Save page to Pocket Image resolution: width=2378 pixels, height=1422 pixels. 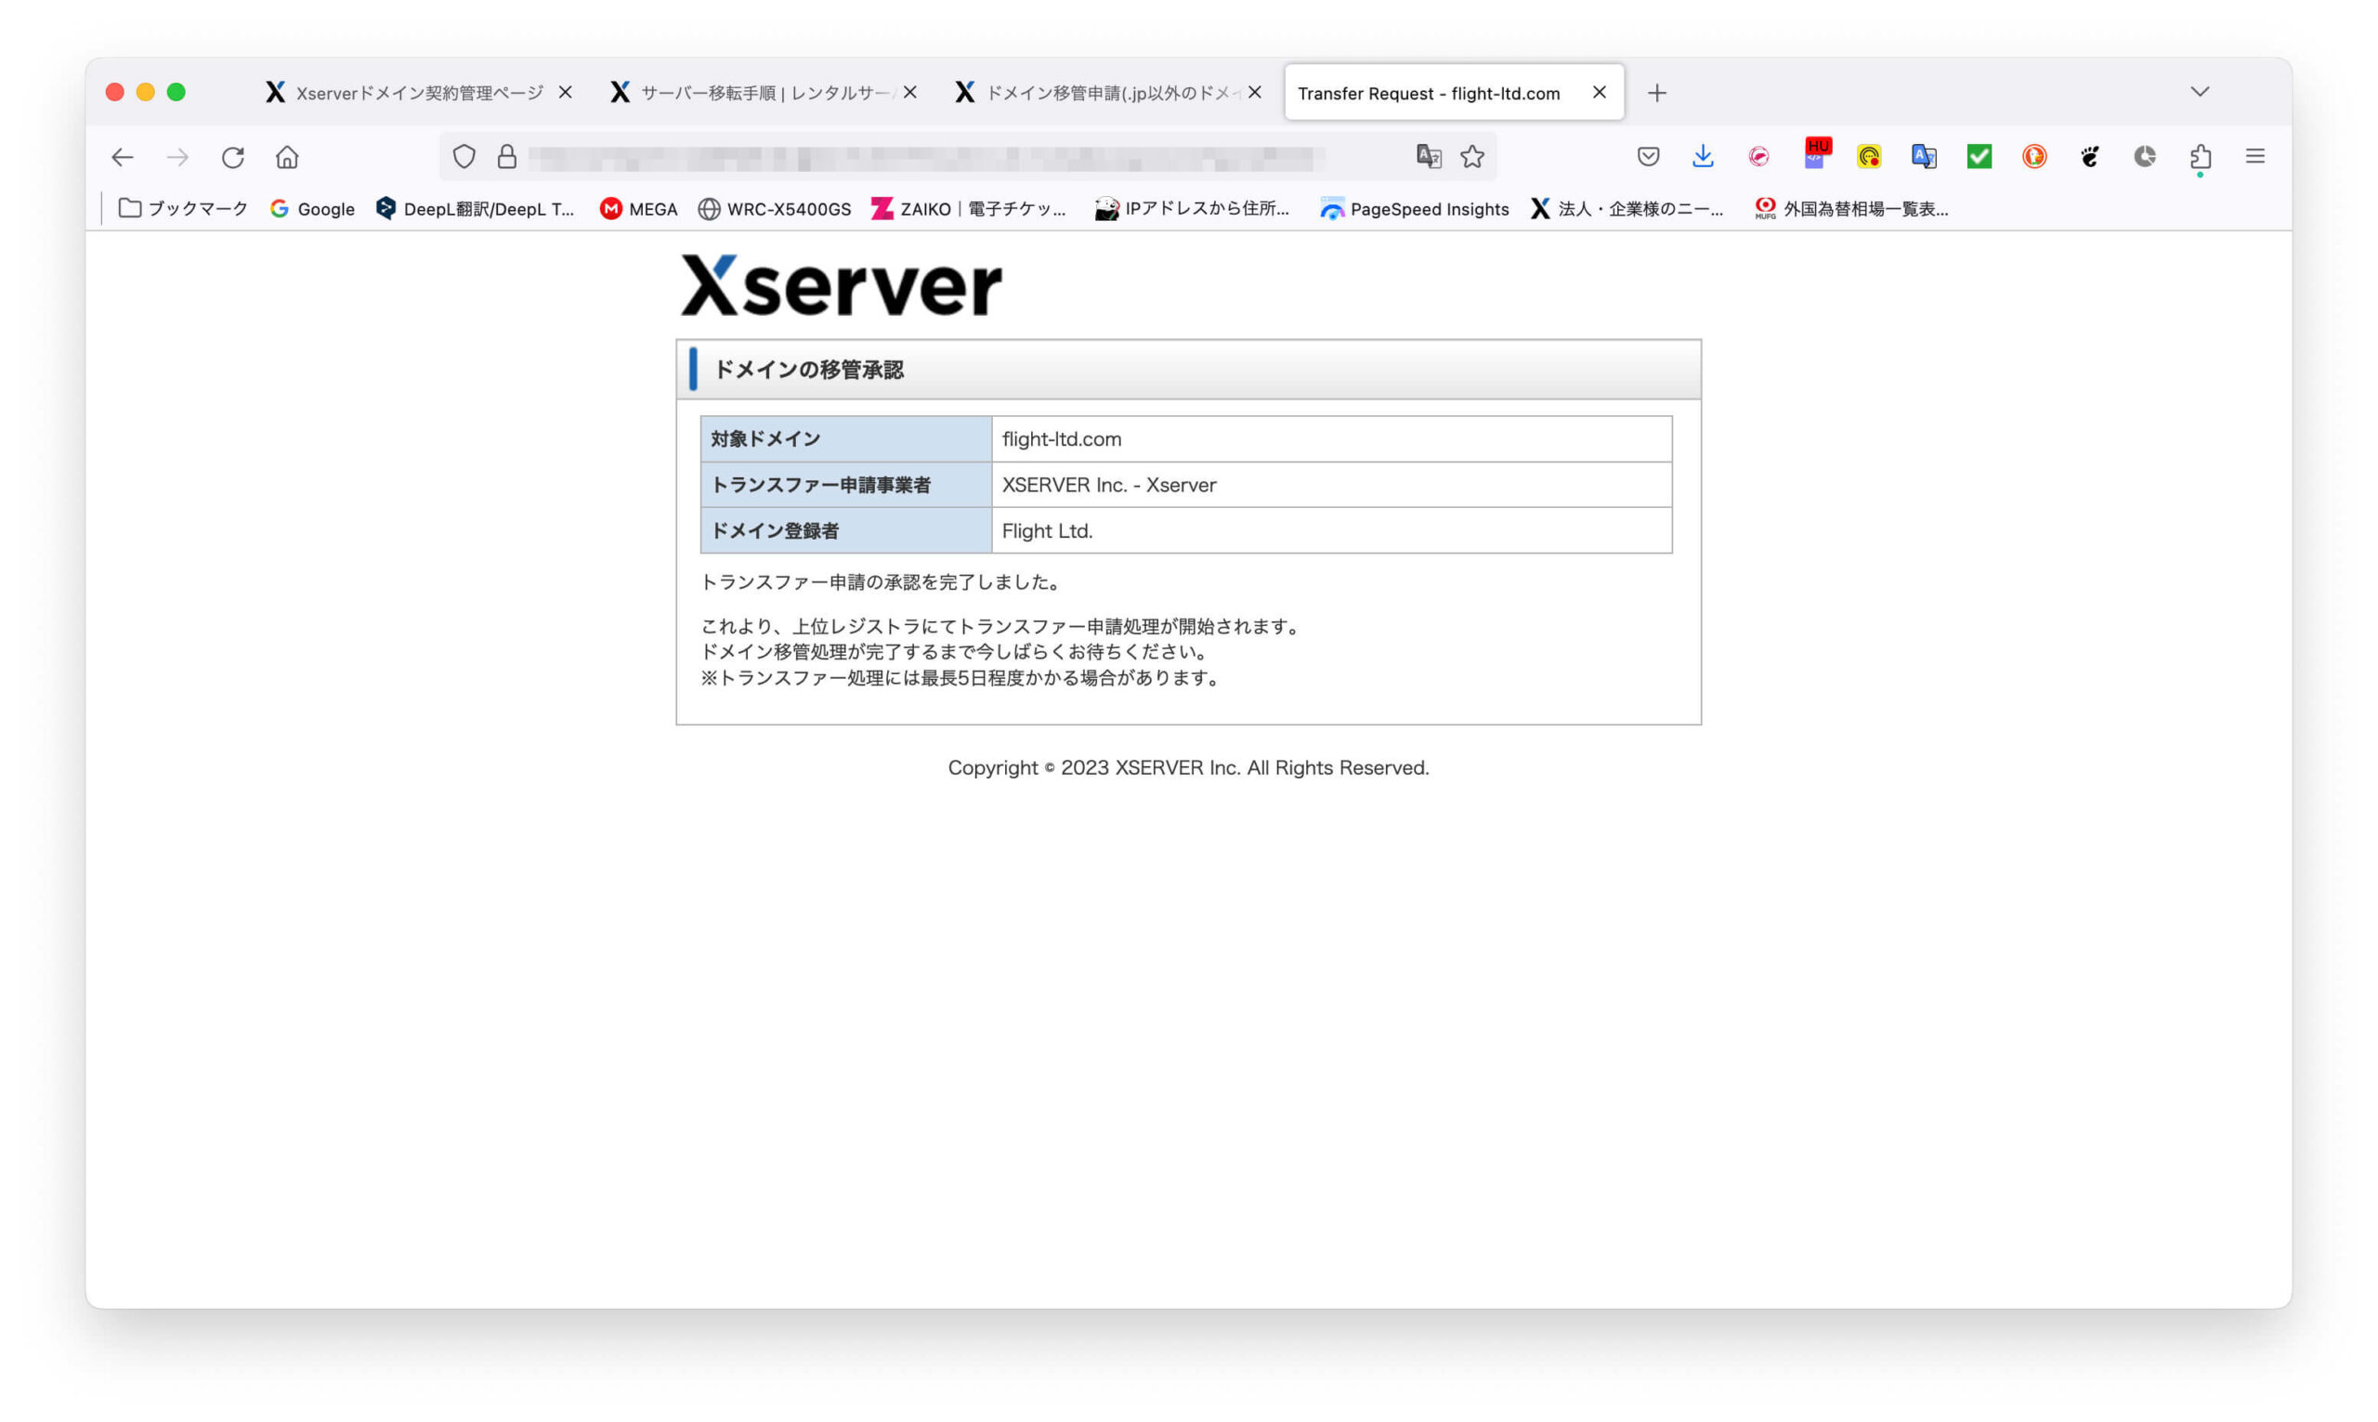click(x=1648, y=156)
